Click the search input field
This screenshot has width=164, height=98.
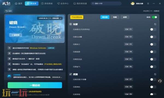pos(106,4)
